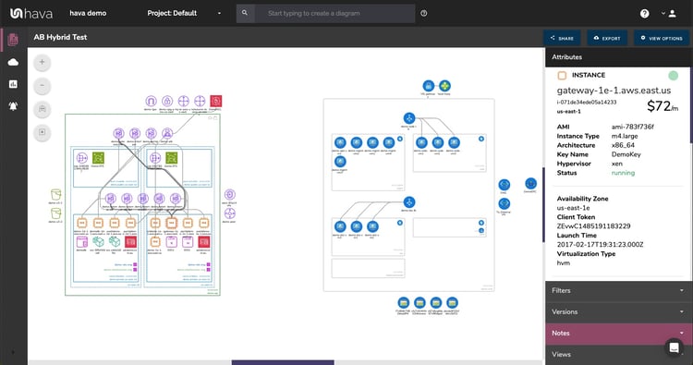
Task: Click instance ID i-071de34ede05a14233
Action: pyautogui.click(x=587, y=102)
